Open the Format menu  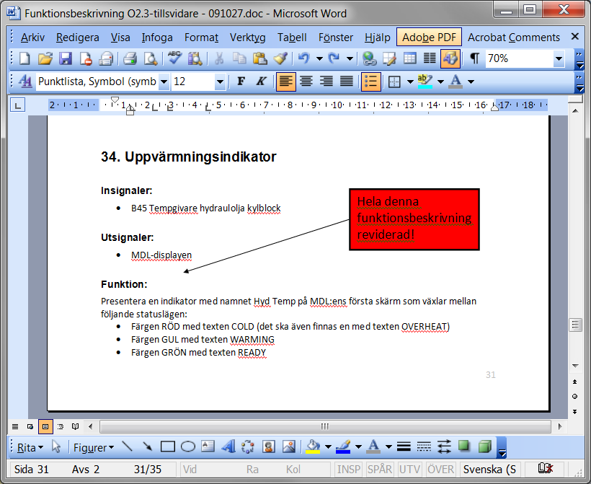pos(201,38)
